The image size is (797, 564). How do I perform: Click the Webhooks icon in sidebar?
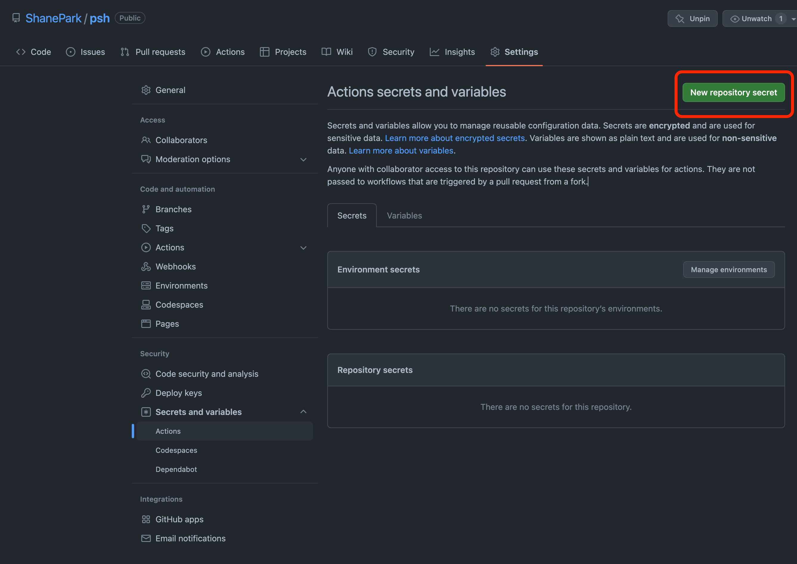(x=146, y=266)
